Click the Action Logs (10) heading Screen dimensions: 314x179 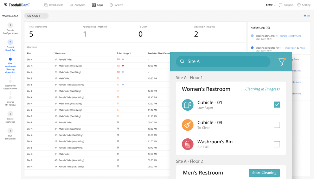(x=260, y=28)
